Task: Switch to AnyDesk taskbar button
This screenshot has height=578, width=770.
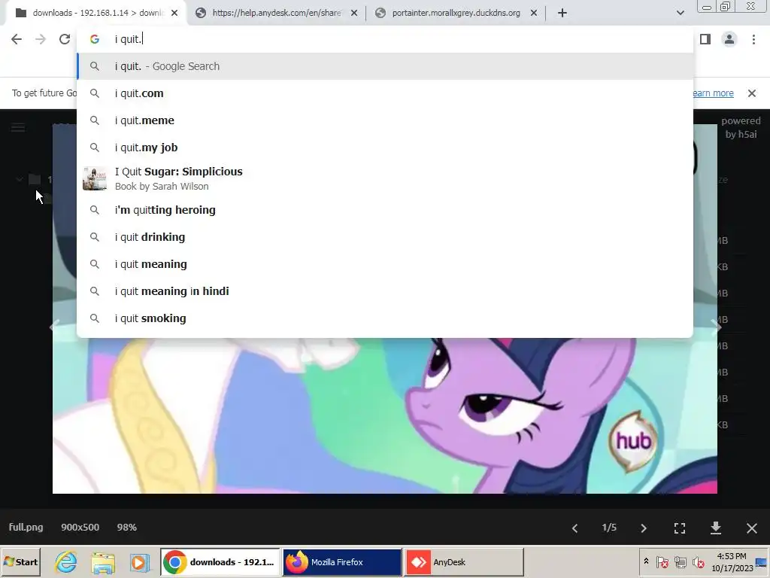Action: coord(464,561)
